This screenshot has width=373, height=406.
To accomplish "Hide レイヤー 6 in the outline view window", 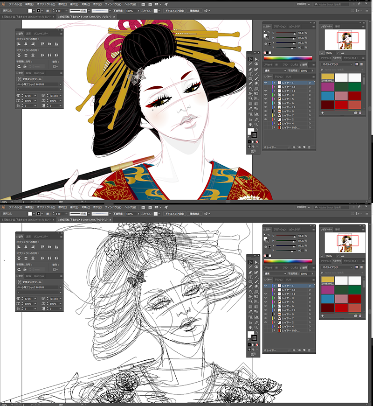I will point(265,306).
